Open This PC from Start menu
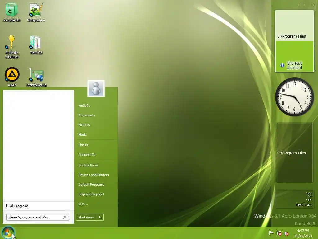 point(84,145)
